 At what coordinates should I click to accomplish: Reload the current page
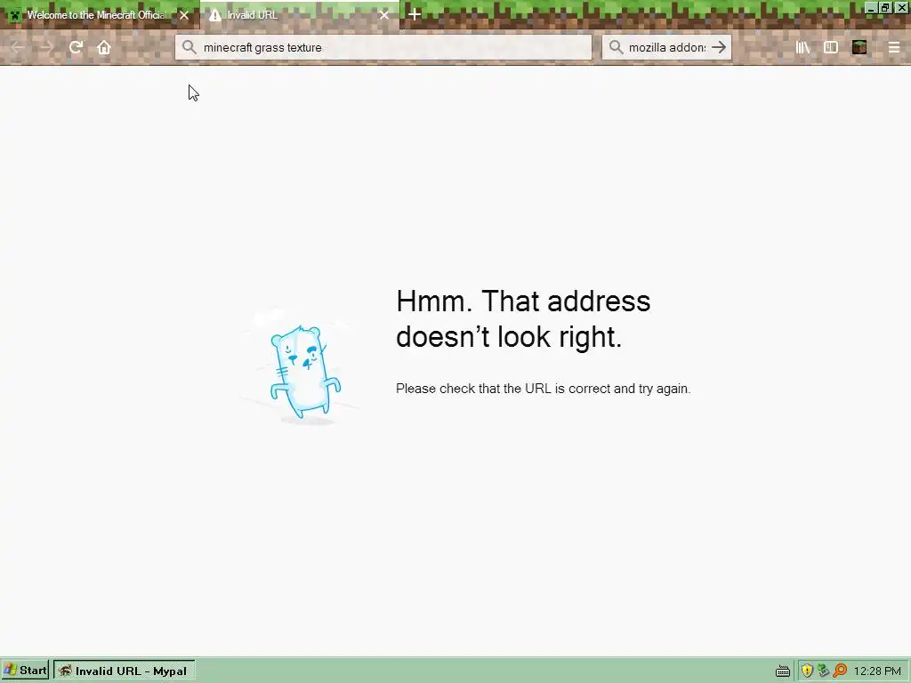click(x=76, y=48)
